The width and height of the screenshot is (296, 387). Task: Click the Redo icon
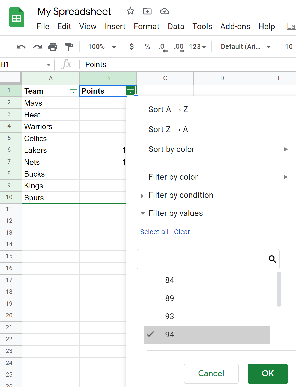[37, 47]
